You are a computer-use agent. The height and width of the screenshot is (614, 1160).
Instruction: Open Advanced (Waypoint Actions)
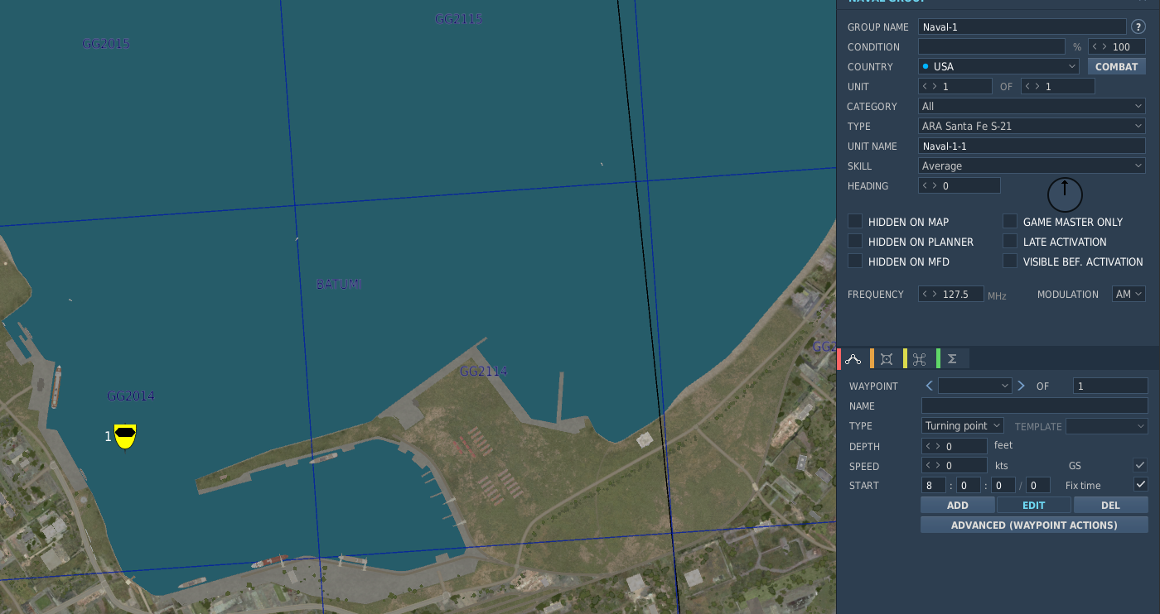1034,525
